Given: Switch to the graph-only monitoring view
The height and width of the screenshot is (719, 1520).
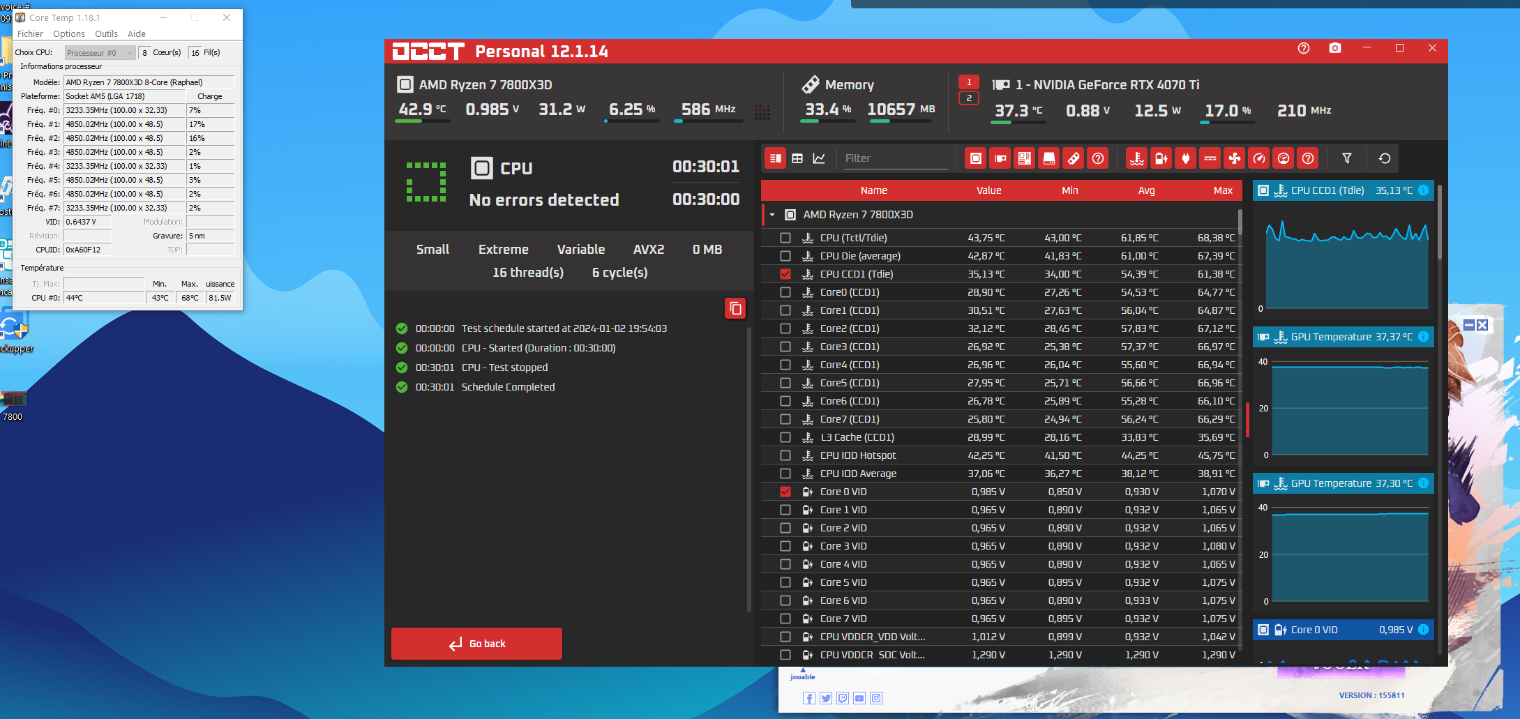Looking at the screenshot, I should pyautogui.click(x=819, y=158).
